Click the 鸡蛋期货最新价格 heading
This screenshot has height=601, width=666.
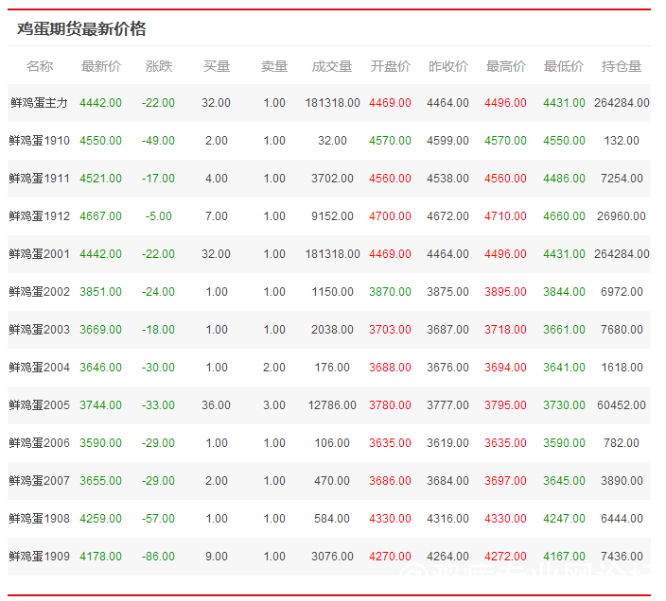(x=81, y=29)
